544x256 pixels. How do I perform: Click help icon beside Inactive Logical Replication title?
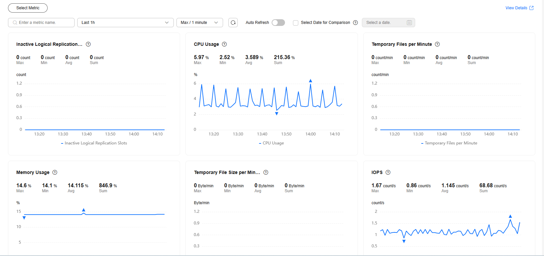click(88, 44)
